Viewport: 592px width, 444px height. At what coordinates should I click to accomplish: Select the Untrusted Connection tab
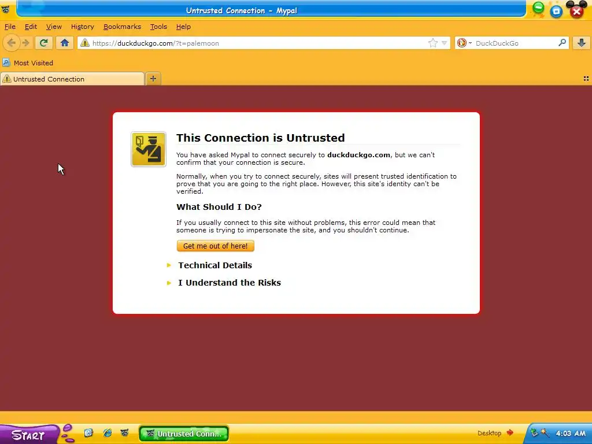tap(72, 79)
